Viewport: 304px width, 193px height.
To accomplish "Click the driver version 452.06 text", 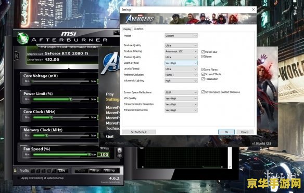I will coord(52,60).
